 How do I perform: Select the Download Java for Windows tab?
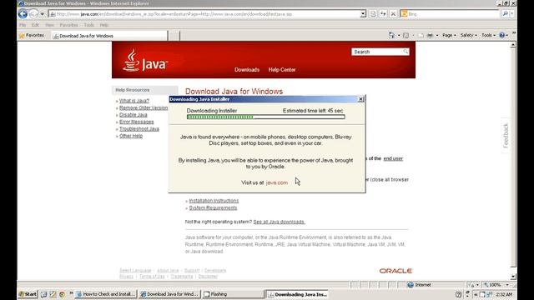[x=109, y=36]
